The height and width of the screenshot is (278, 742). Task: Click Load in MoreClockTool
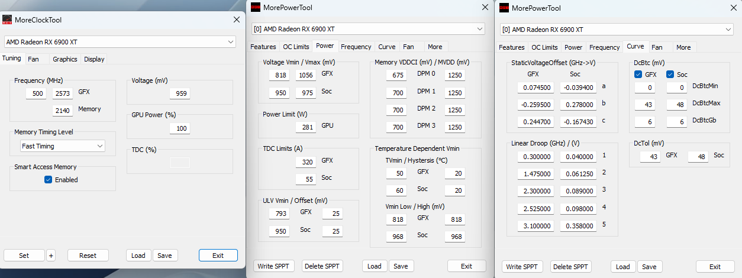(x=138, y=256)
